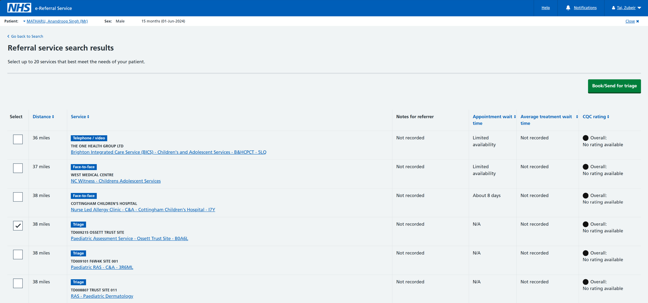The image size is (648, 303).
Task: Check the Paediatric RAS - C&A checkbox
Action: pos(18,254)
